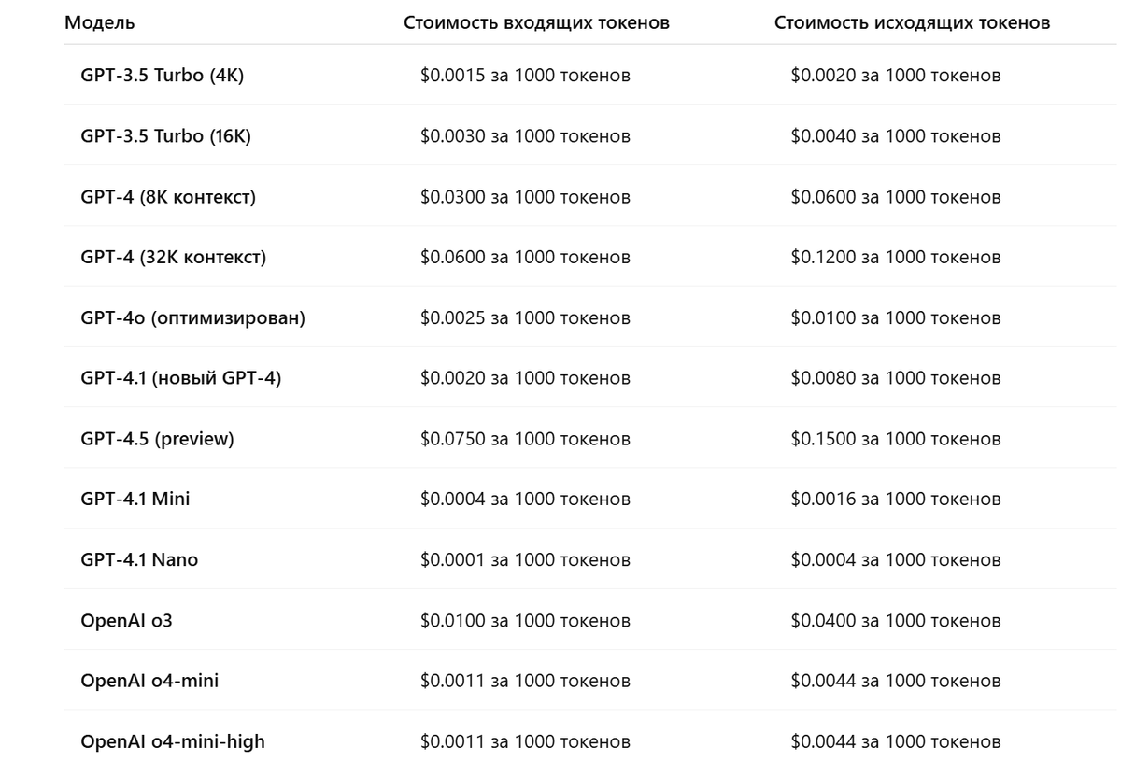This screenshot has height=761, width=1121.
Task: Select the 'GPT-4.1 Nano' cell
Action: click(140, 560)
